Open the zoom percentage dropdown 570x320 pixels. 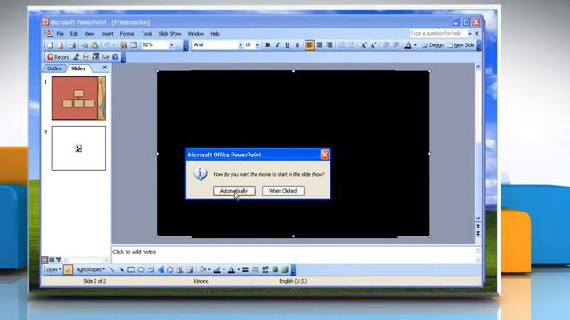coord(172,45)
